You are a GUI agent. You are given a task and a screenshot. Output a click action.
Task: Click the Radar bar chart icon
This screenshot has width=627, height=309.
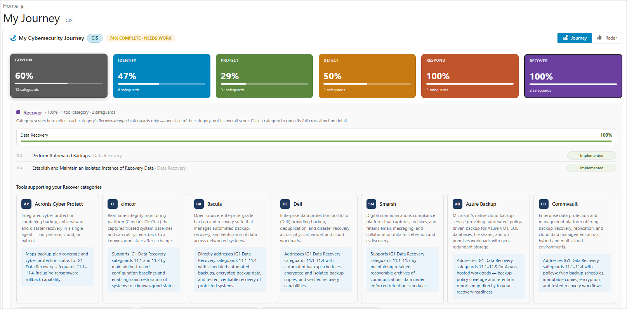pos(599,38)
